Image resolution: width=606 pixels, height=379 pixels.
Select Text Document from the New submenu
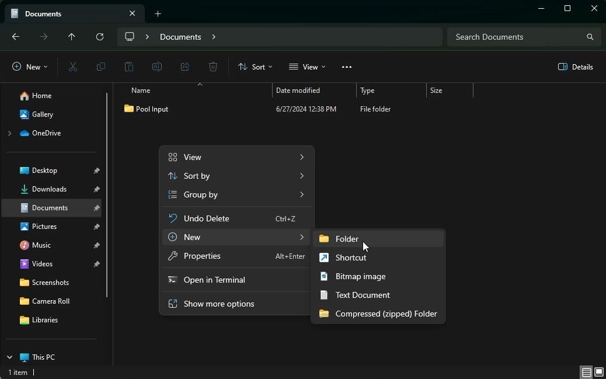tap(363, 295)
